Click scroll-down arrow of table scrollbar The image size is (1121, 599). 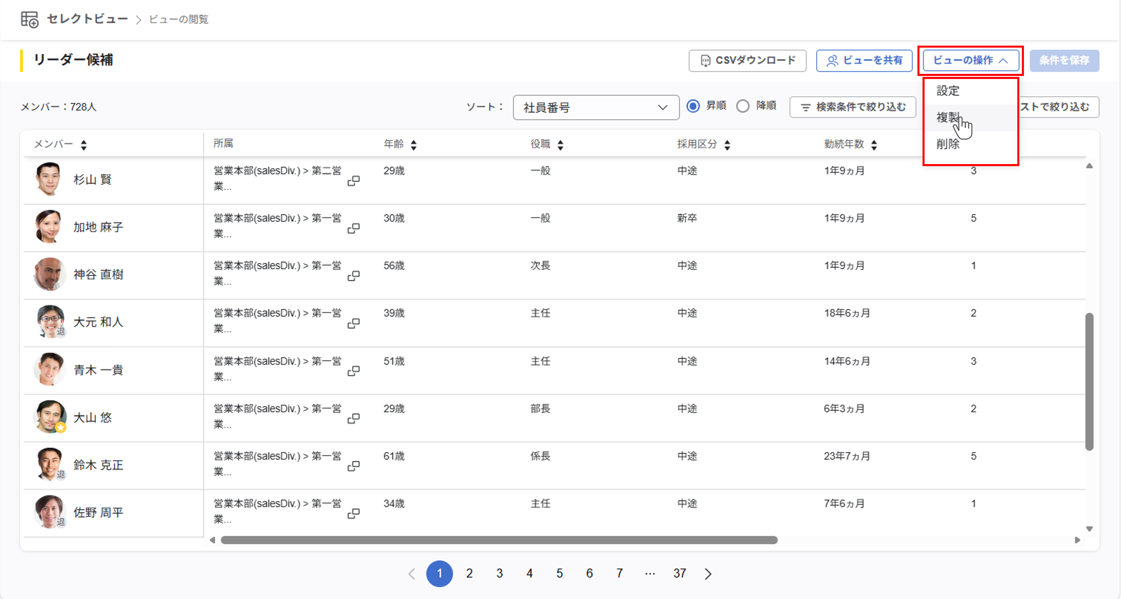pyautogui.click(x=1089, y=529)
